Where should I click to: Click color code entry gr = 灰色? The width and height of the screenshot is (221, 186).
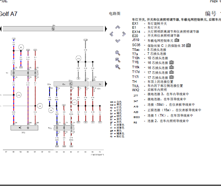(x=116, y=122)
